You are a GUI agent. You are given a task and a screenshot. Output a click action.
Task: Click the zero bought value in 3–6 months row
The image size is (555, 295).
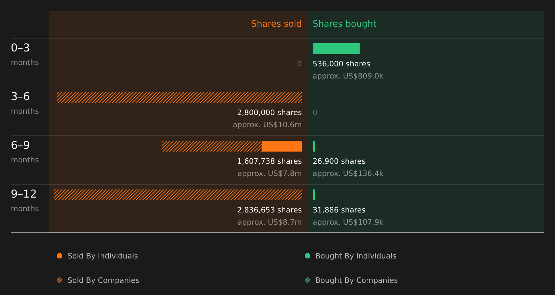[315, 113]
